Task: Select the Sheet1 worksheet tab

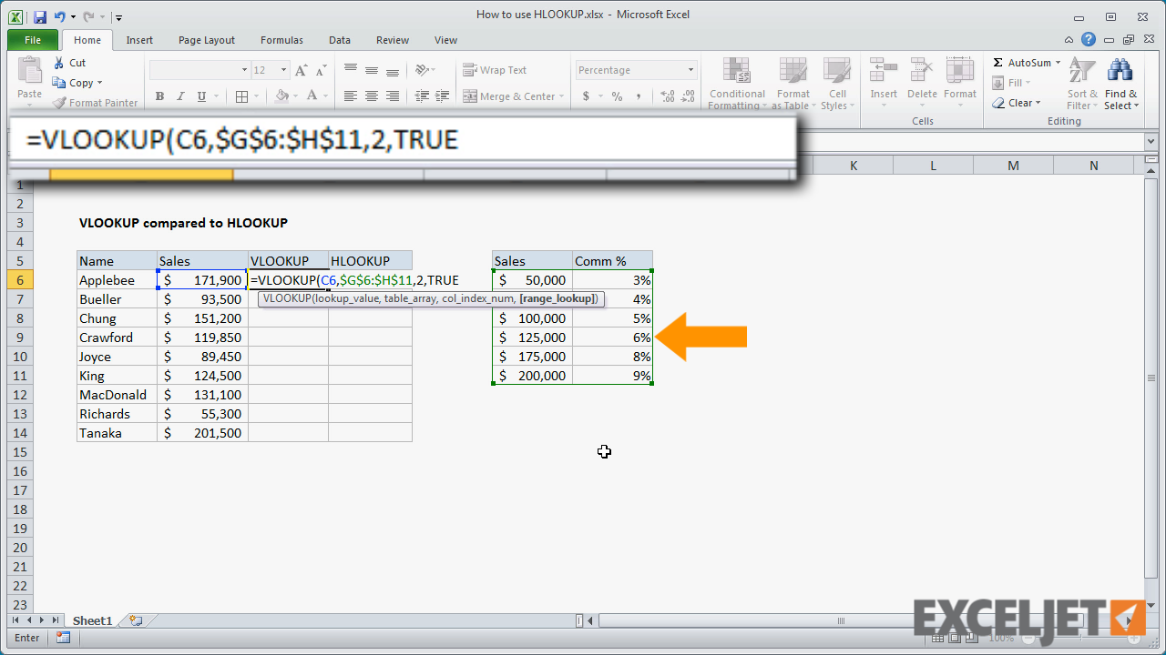Action: [x=91, y=620]
